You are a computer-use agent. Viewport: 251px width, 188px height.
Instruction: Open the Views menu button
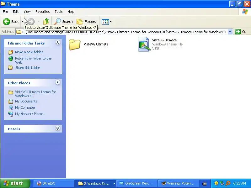[106, 22]
